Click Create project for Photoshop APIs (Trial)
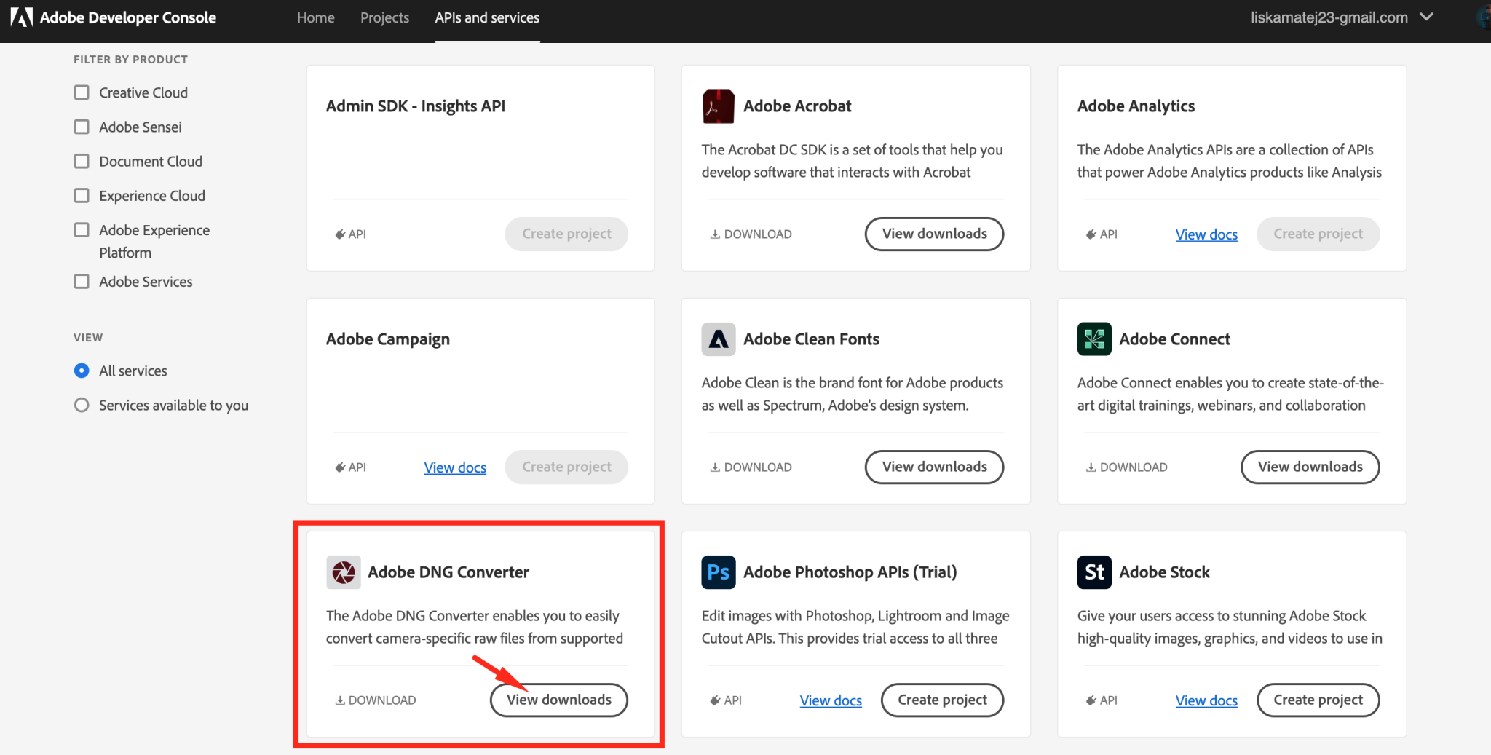 pos(942,700)
